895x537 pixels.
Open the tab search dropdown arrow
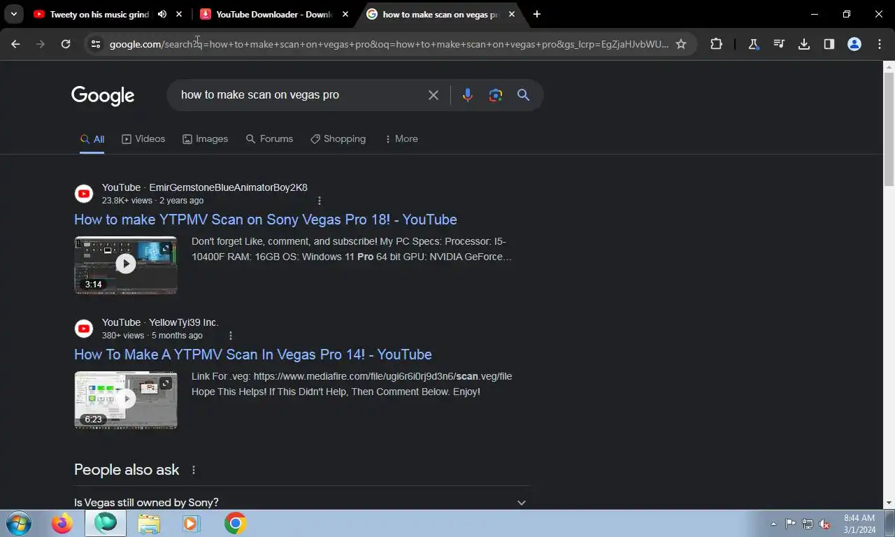tap(13, 14)
